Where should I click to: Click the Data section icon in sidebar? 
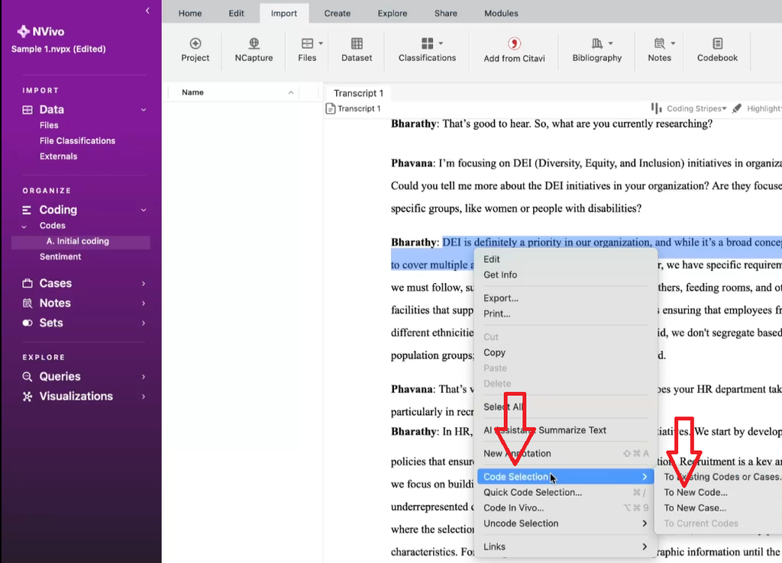(x=27, y=110)
